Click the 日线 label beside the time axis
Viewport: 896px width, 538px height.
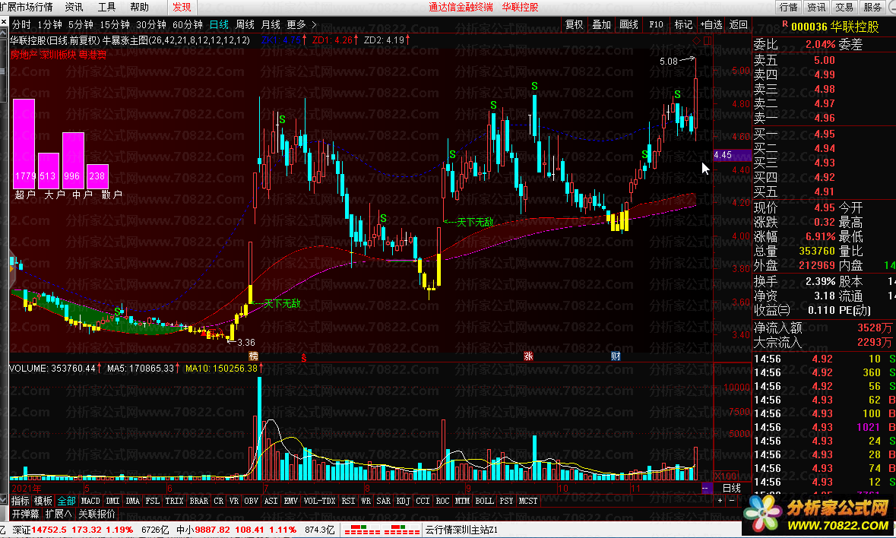[732, 489]
